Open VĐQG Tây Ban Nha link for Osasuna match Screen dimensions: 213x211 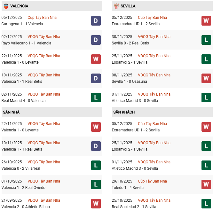pos(154,75)
